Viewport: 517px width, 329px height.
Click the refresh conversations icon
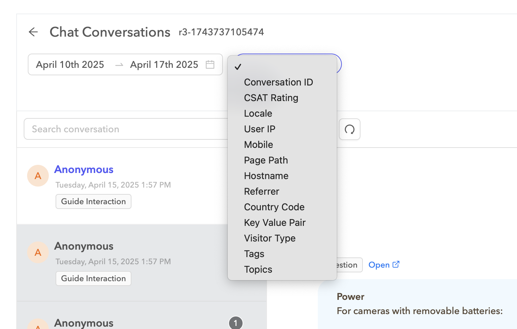pyautogui.click(x=349, y=129)
